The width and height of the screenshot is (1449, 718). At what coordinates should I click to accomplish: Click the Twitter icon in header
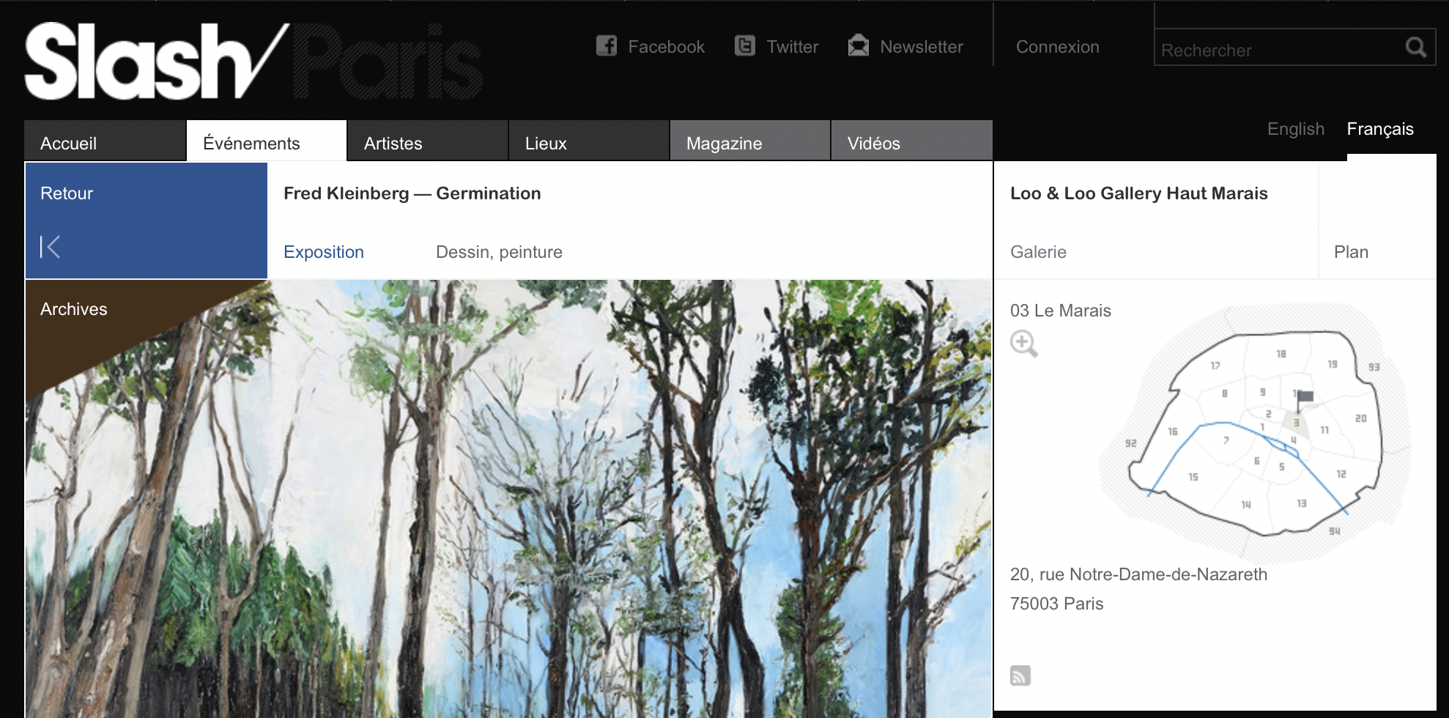[745, 46]
